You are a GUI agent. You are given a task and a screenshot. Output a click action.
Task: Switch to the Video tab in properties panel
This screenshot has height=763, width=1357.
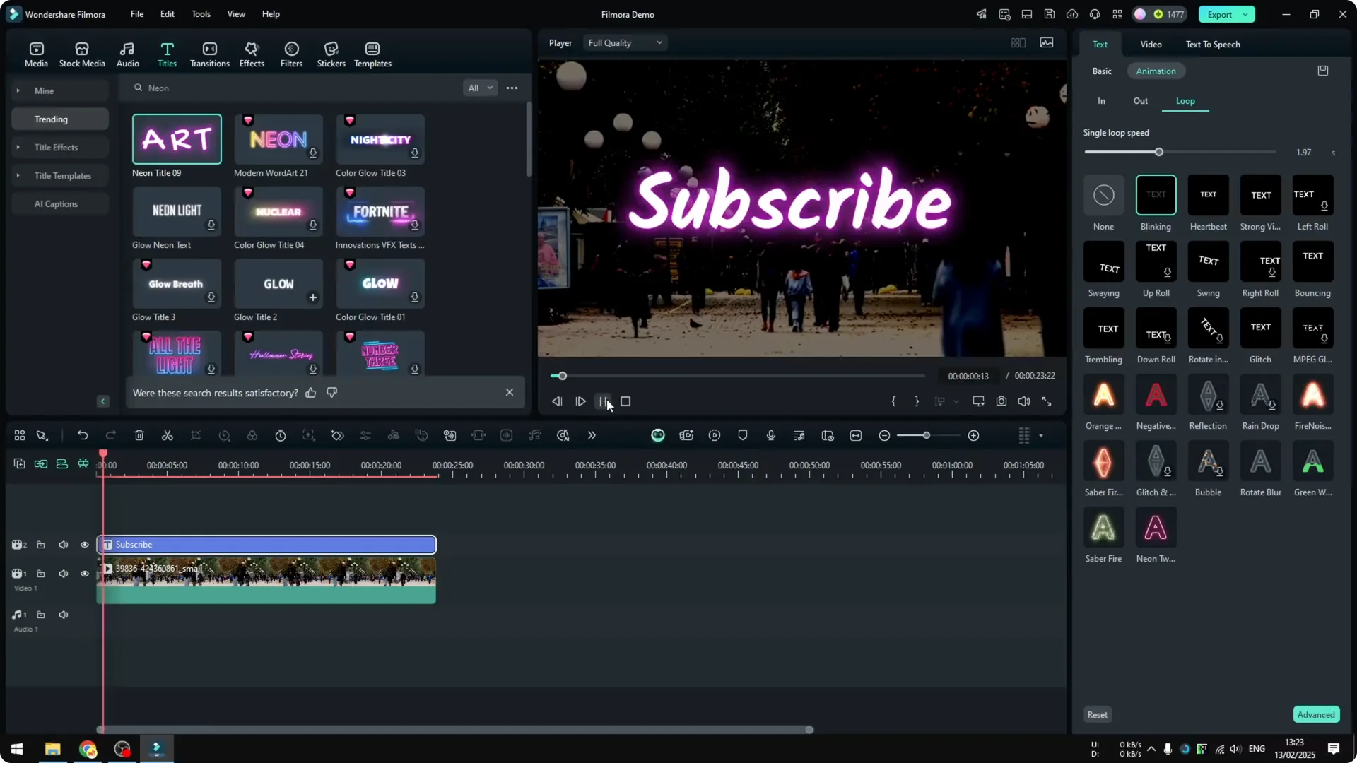click(1150, 44)
